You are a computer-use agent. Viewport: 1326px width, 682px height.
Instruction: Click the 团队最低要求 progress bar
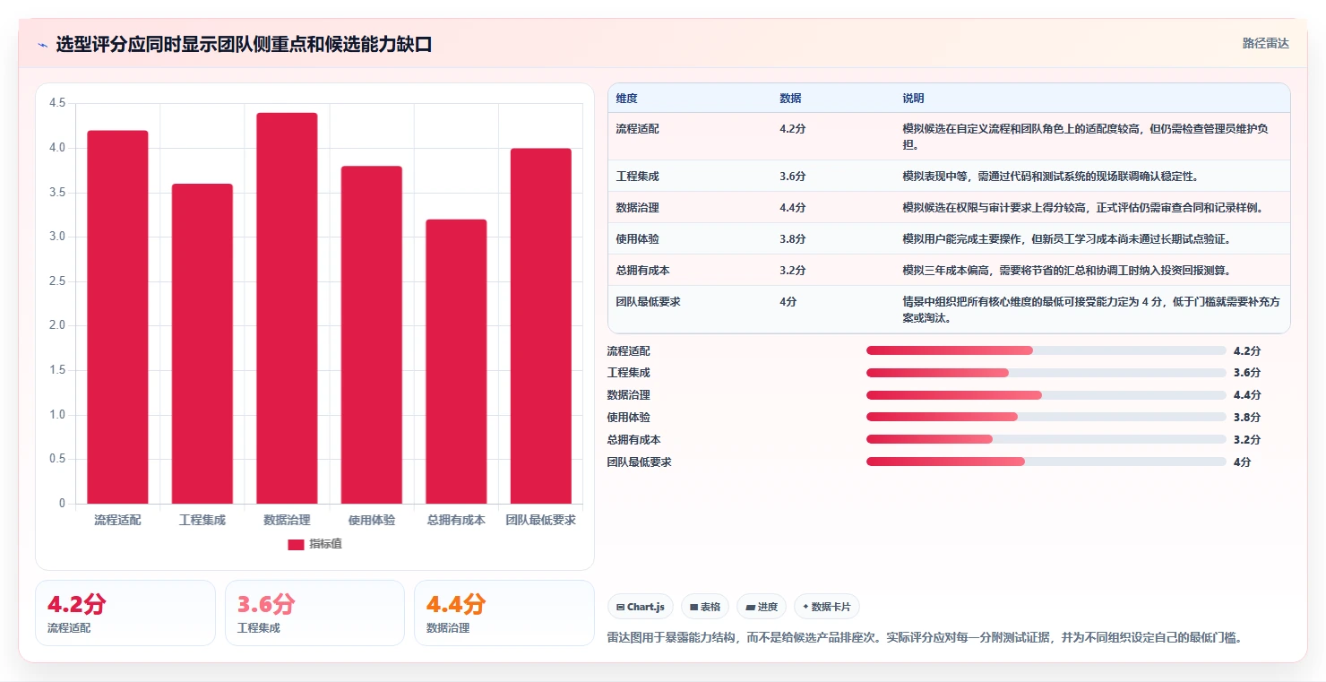click(1046, 462)
